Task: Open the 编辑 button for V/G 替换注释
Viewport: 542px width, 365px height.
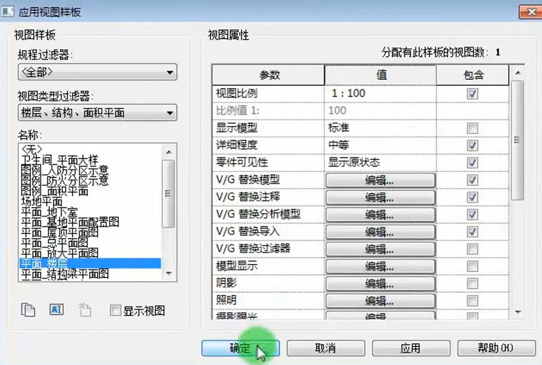Action: coord(380,198)
